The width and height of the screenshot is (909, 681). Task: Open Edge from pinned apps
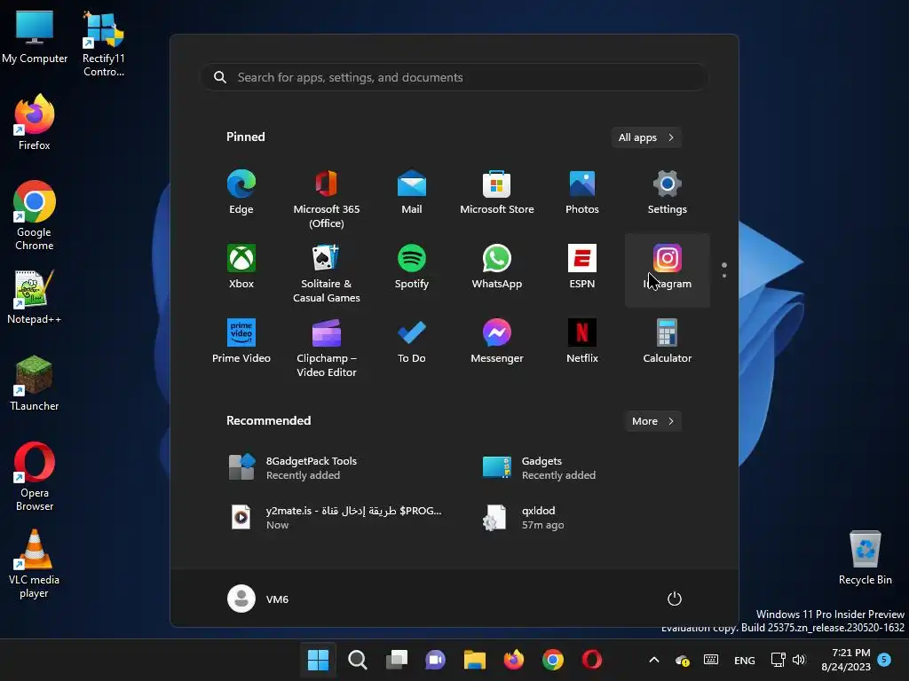241,193
